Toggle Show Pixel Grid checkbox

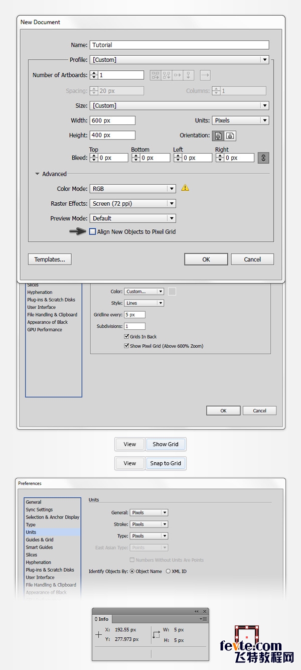point(126,346)
